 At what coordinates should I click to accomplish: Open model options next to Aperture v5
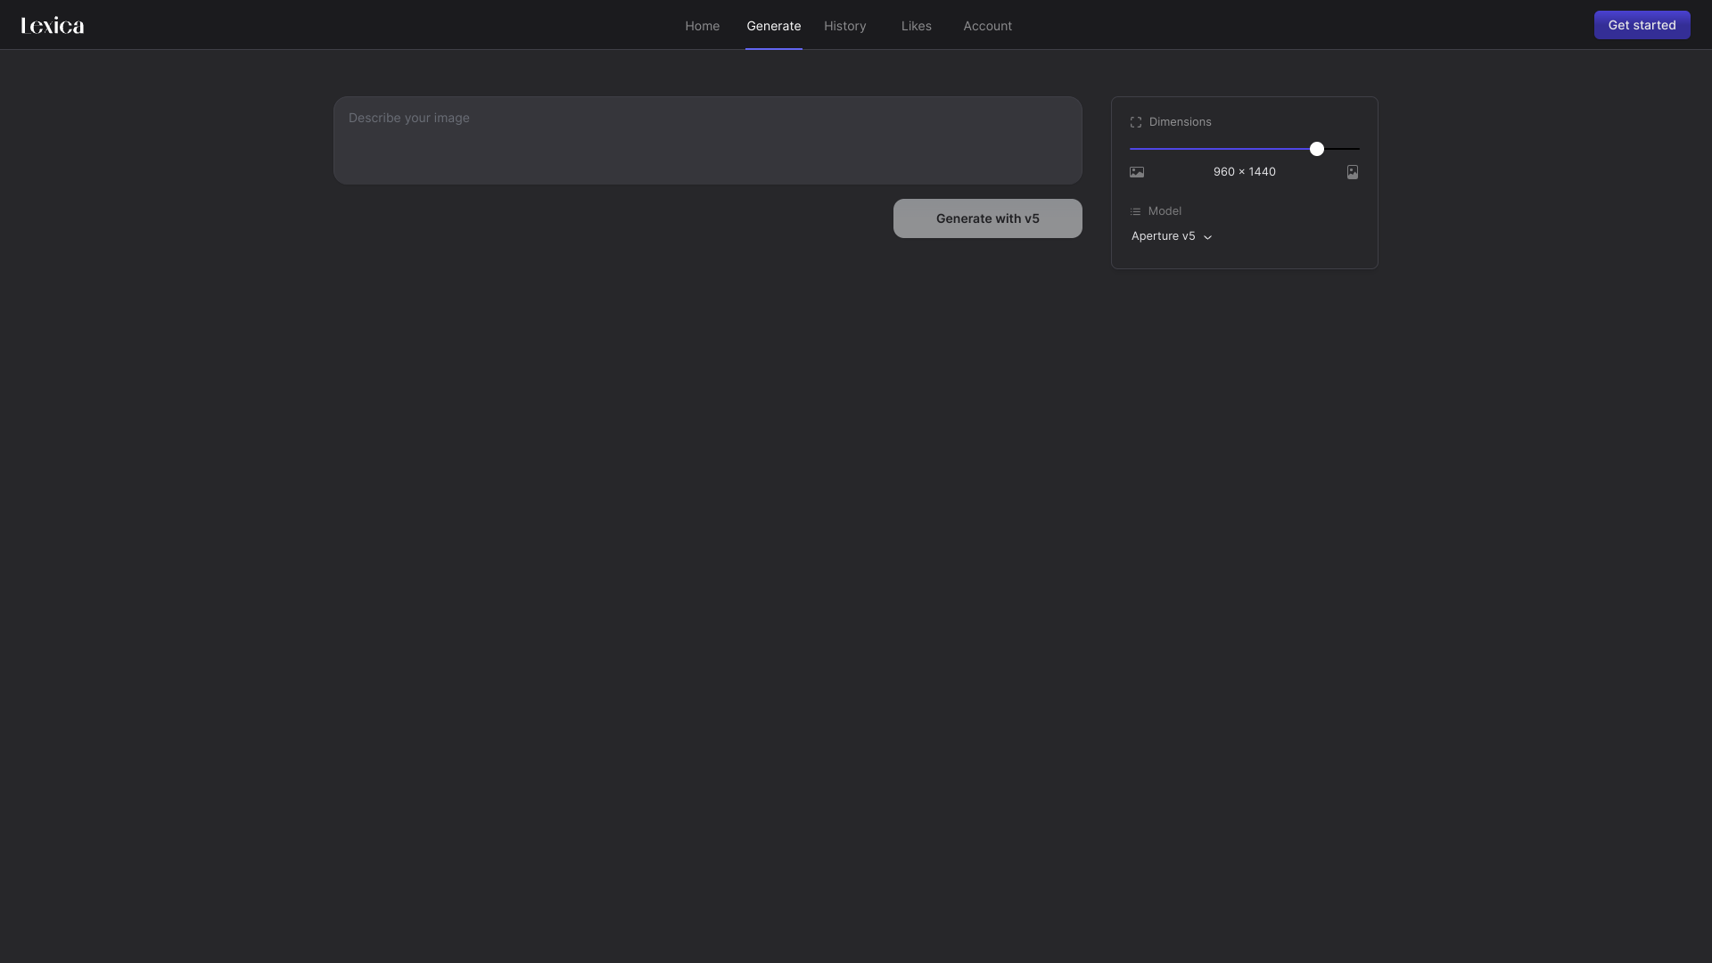pos(1206,236)
